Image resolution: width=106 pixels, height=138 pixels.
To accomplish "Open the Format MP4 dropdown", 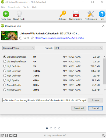I will tap(79, 48).
